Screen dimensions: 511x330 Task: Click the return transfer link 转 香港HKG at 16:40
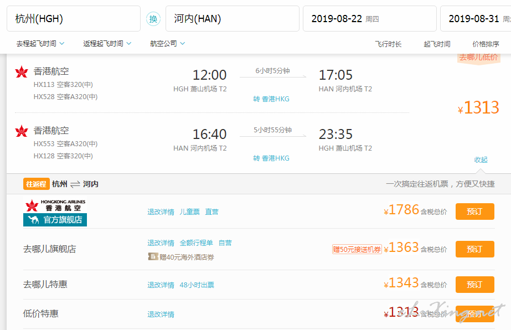pos(271,158)
